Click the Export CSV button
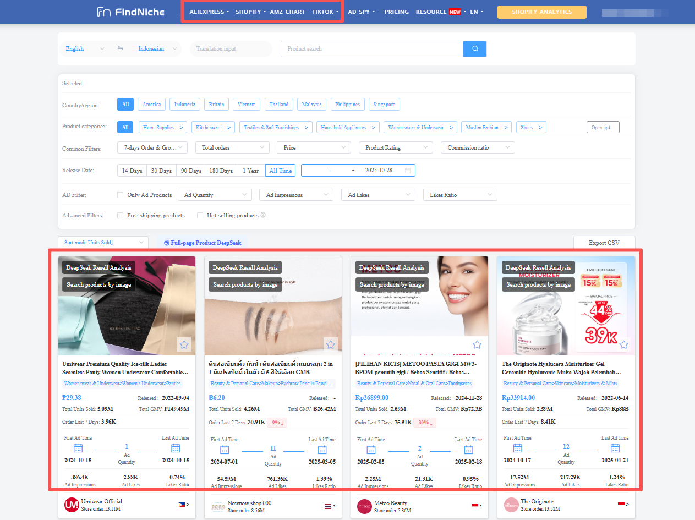 pyautogui.click(x=604, y=242)
